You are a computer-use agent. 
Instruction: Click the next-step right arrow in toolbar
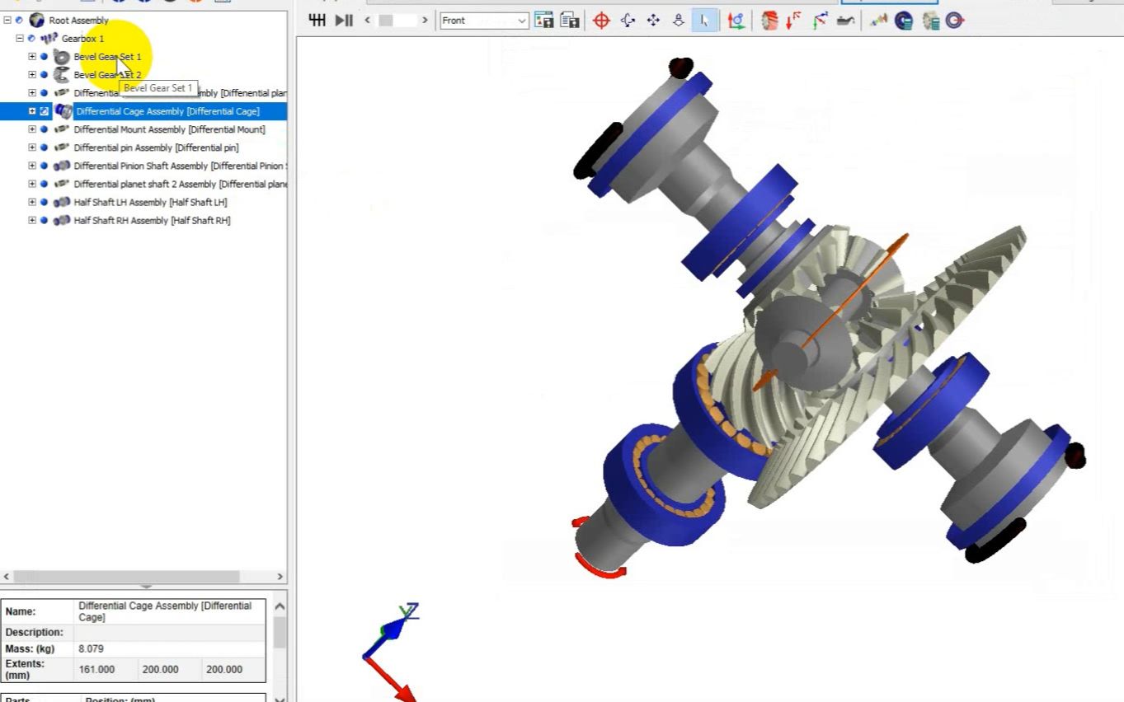[x=425, y=21]
